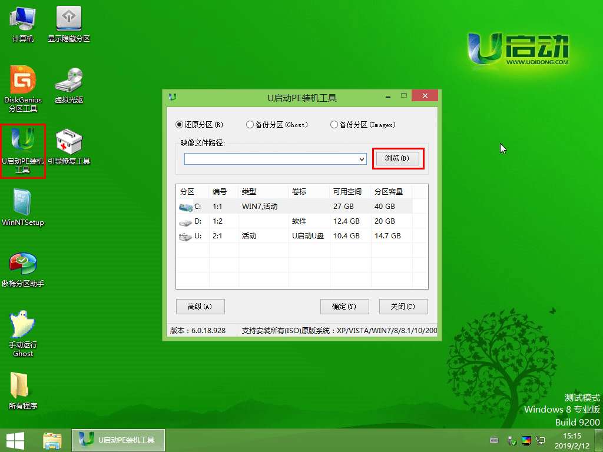Click the 版本：6.0.18.928 status text
The image size is (603, 452).
pyautogui.click(x=198, y=331)
